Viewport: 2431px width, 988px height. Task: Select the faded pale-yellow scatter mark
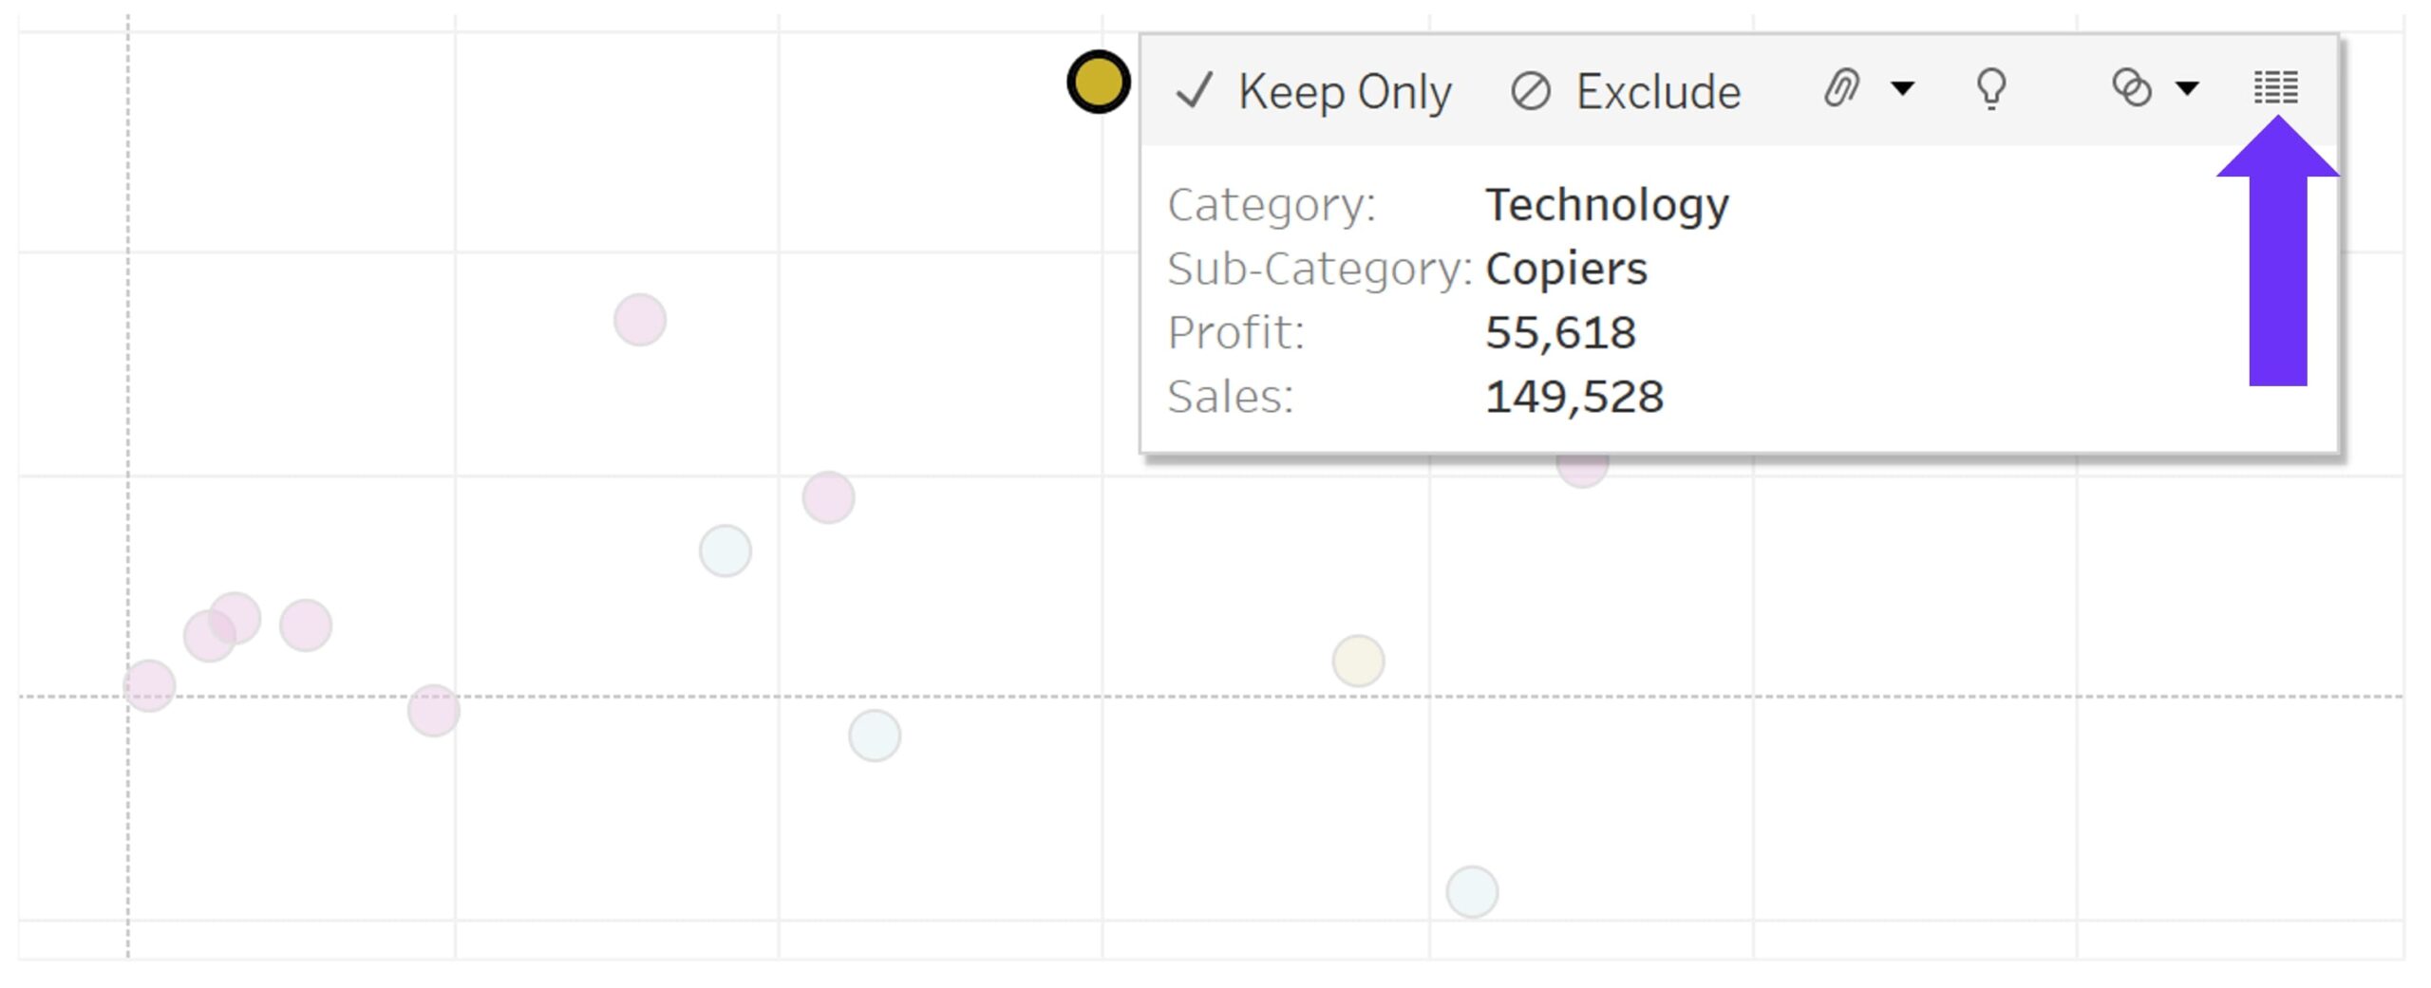[x=1358, y=661]
